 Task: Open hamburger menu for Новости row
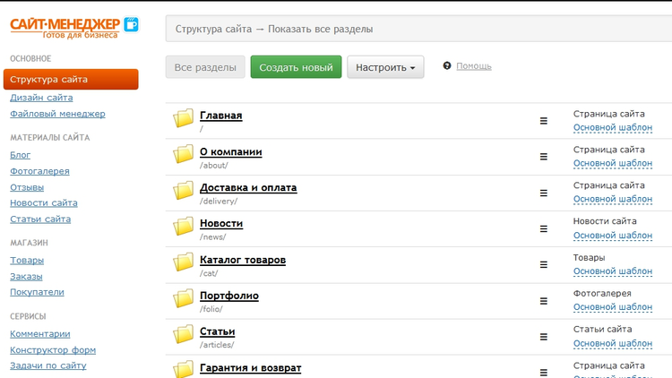point(544,228)
